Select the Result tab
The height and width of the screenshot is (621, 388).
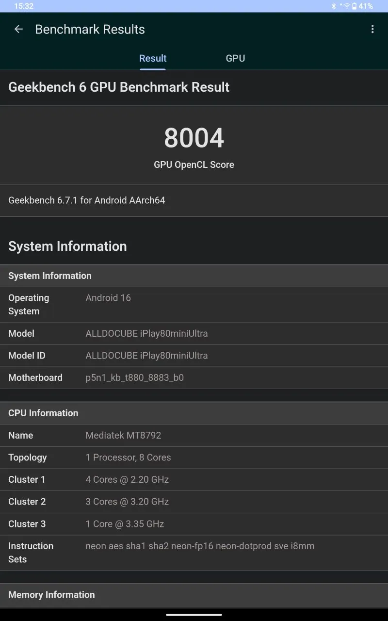click(x=153, y=58)
